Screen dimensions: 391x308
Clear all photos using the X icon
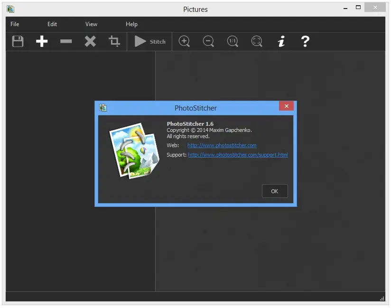[x=90, y=41]
